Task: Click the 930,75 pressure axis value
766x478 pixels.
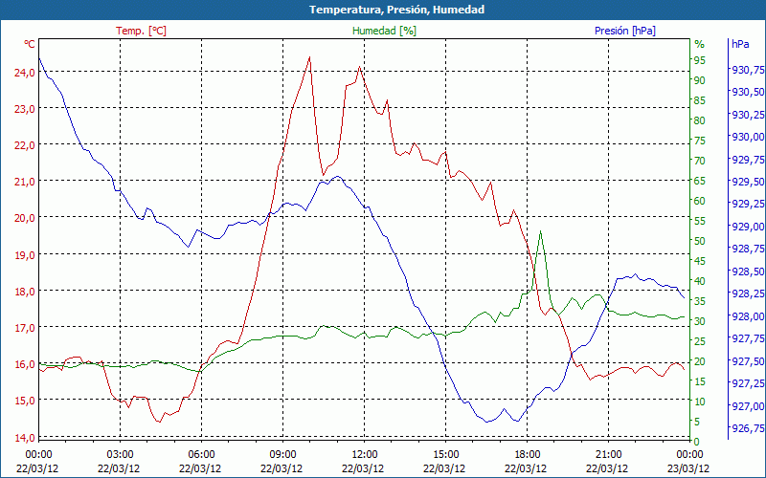Action: (x=748, y=70)
